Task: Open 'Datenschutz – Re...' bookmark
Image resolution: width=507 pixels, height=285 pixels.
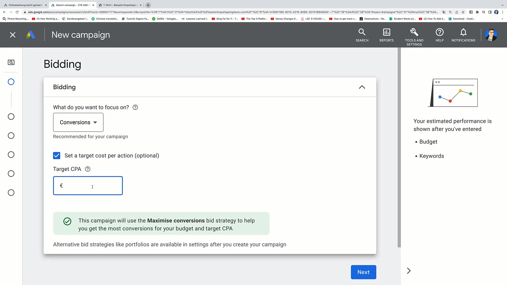Action: [x=373, y=19]
